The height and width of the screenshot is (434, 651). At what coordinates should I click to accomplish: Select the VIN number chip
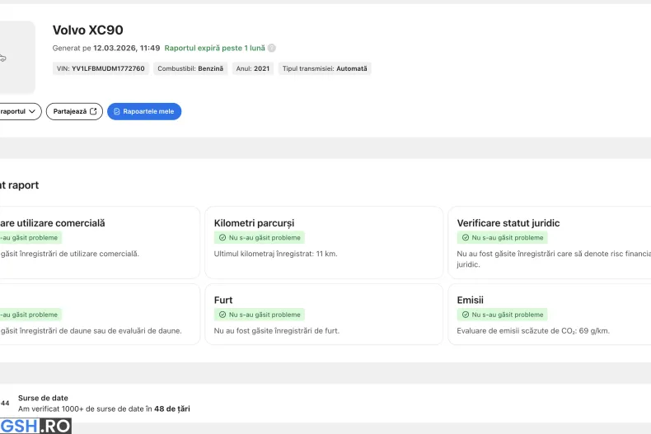tap(101, 68)
